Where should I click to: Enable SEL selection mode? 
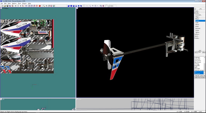coord(200,52)
